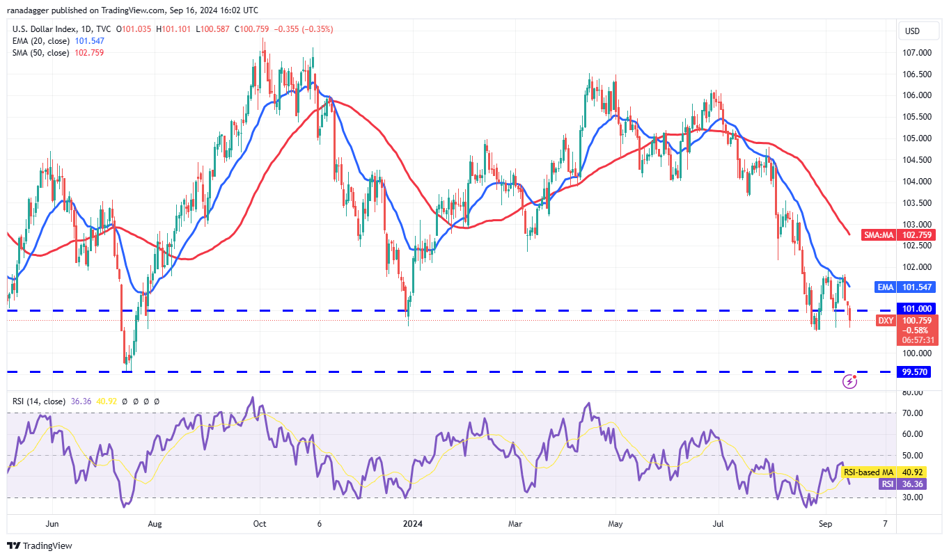Click the May label on time axis
The width and height of the screenshot is (949, 558).
click(615, 523)
